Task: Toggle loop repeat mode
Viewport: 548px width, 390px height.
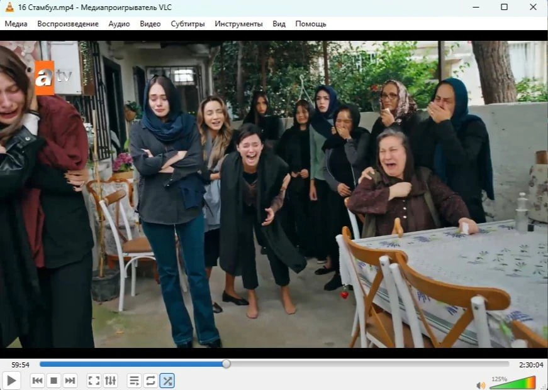Action: (150, 381)
